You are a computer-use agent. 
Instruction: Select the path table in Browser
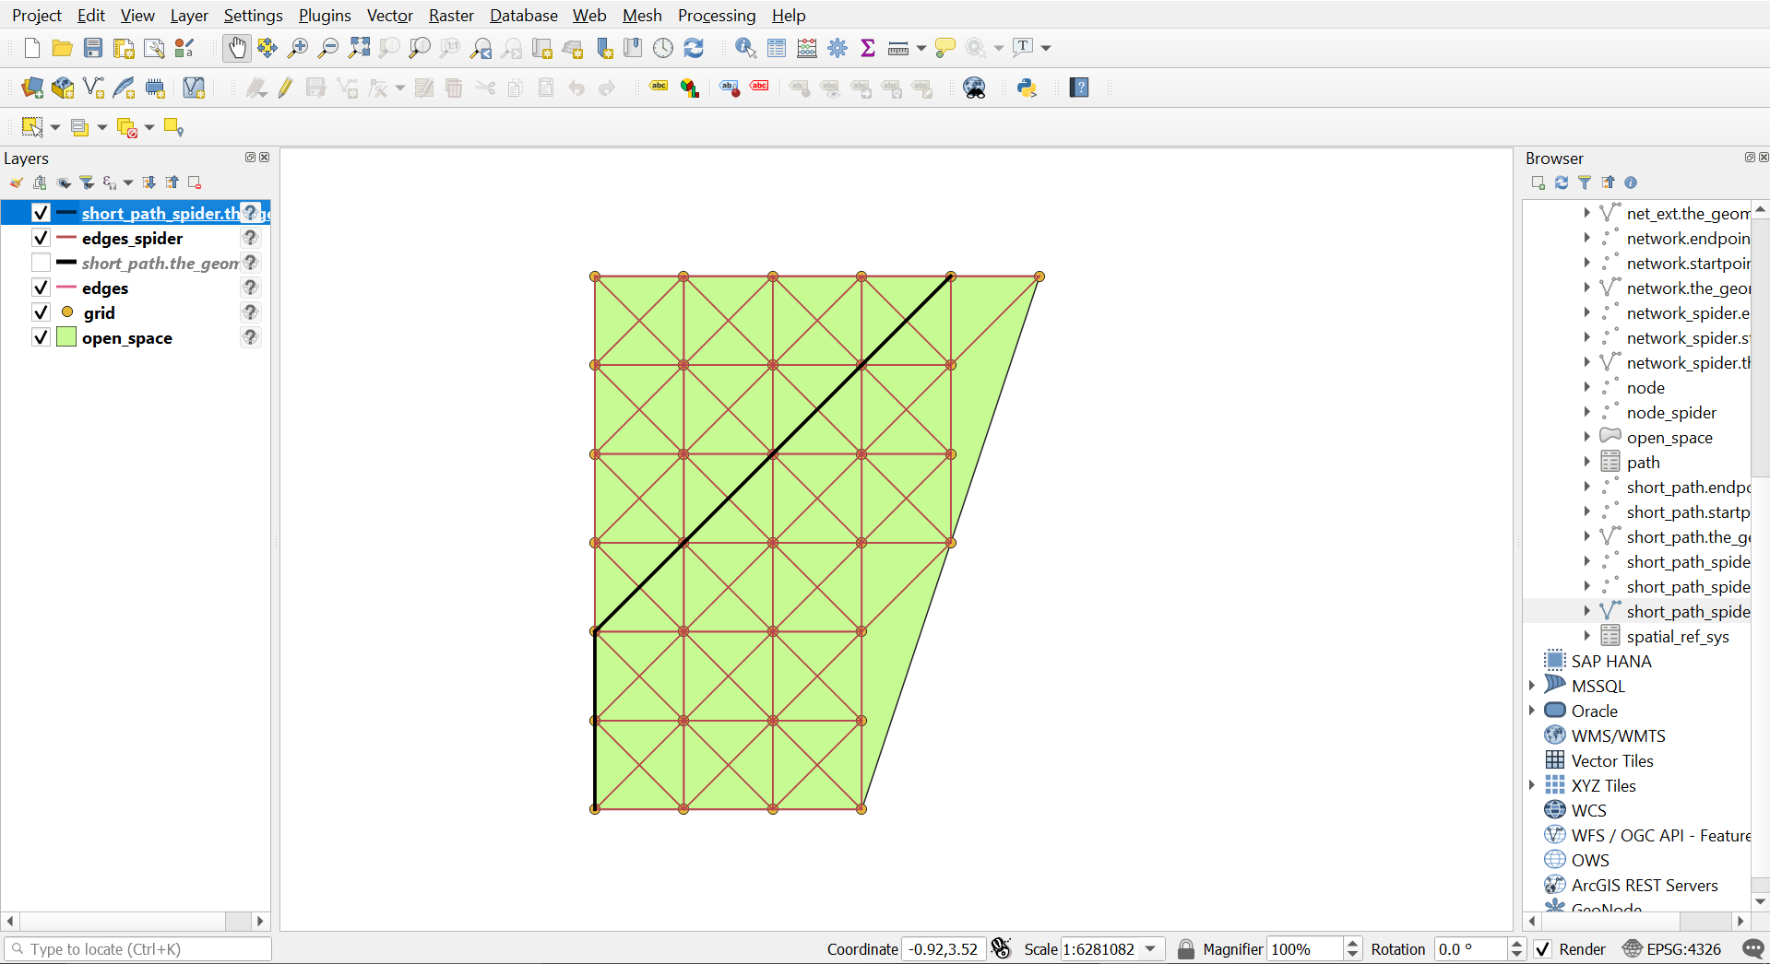(x=1643, y=462)
